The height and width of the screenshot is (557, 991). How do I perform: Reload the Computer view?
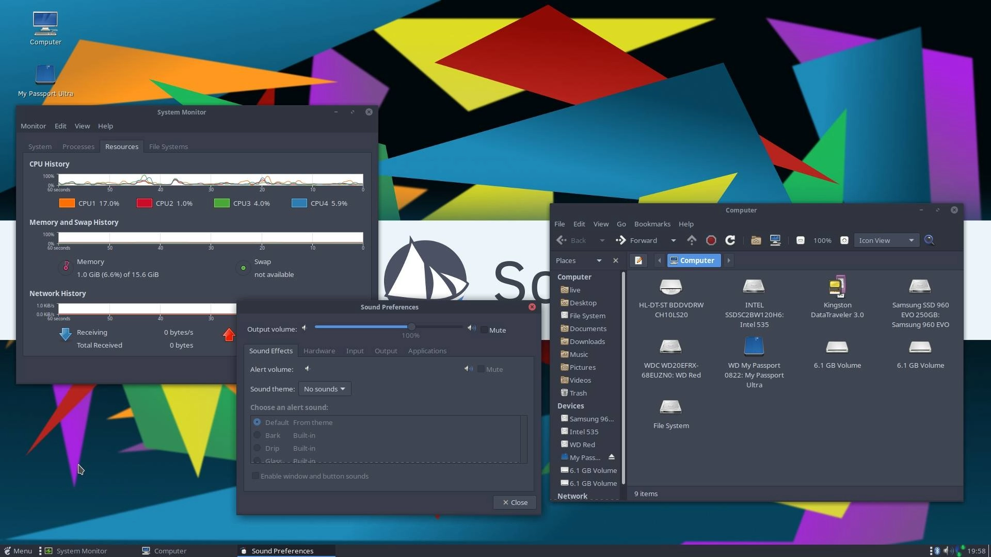[730, 240]
